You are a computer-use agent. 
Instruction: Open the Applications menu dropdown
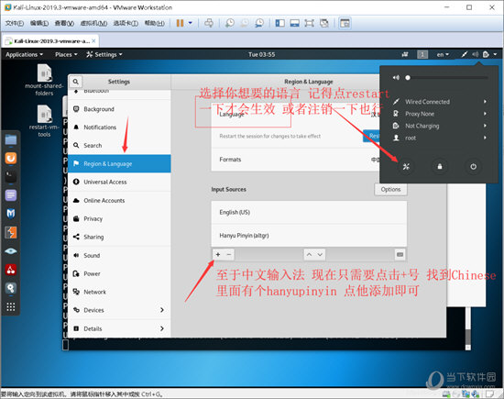(x=25, y=55)
